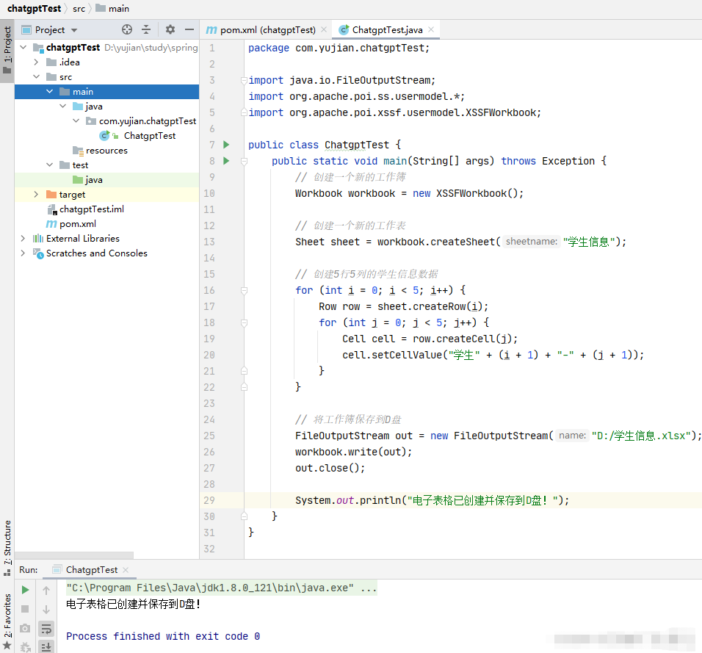Image resolution: width=702 pixels, height=653 pixels.
Task: Click src in the breadcrumb path
Action: click(79, 9)
